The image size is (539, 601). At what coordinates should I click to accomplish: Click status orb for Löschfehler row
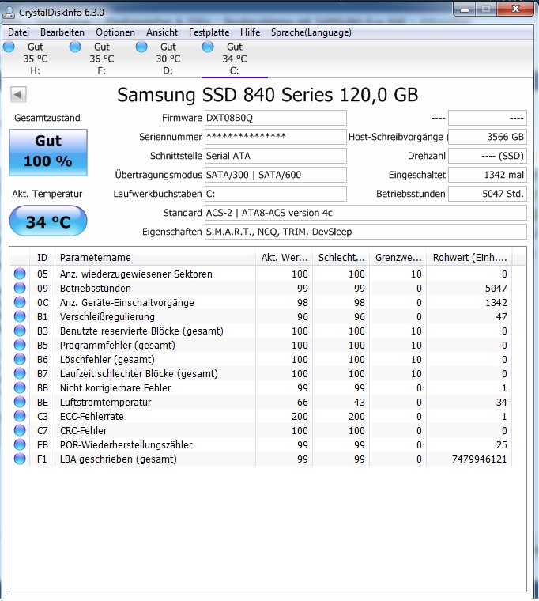[x=20, y=359]
